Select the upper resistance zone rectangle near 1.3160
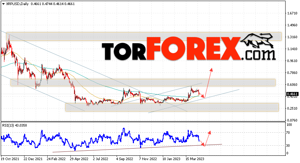Image resolution: width=300 pixels, height=163 pixels. (144, 36)
